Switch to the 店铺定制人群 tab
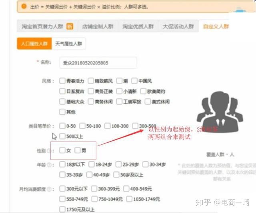The height and width of the screenshot is (213, 256). click(x=98, y=26)
